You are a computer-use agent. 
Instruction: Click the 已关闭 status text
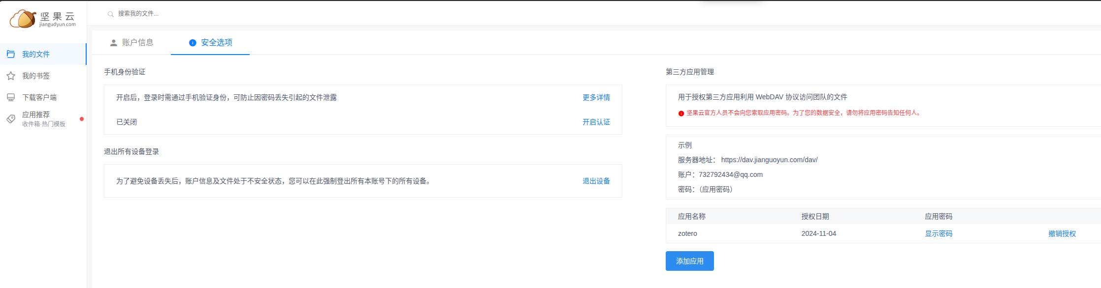127,122
